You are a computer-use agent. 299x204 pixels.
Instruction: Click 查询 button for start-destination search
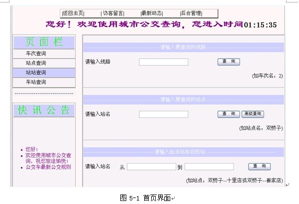[x=260, y=166]
